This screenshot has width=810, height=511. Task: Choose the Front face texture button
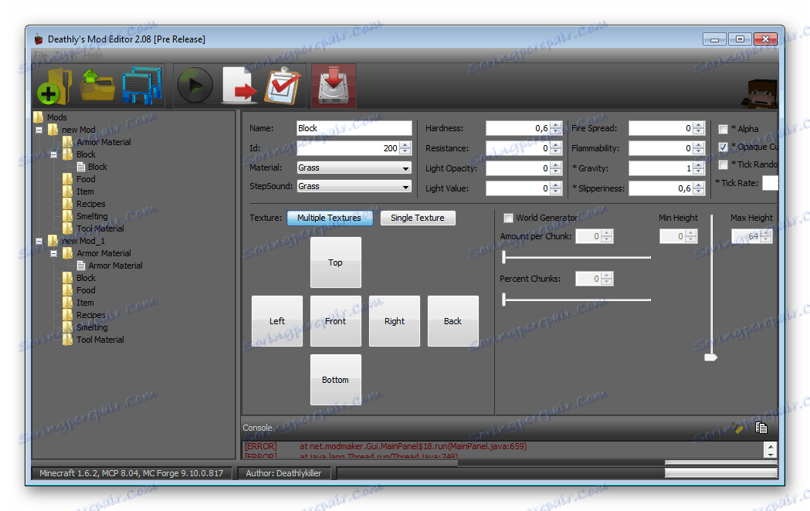click(335, 321)
